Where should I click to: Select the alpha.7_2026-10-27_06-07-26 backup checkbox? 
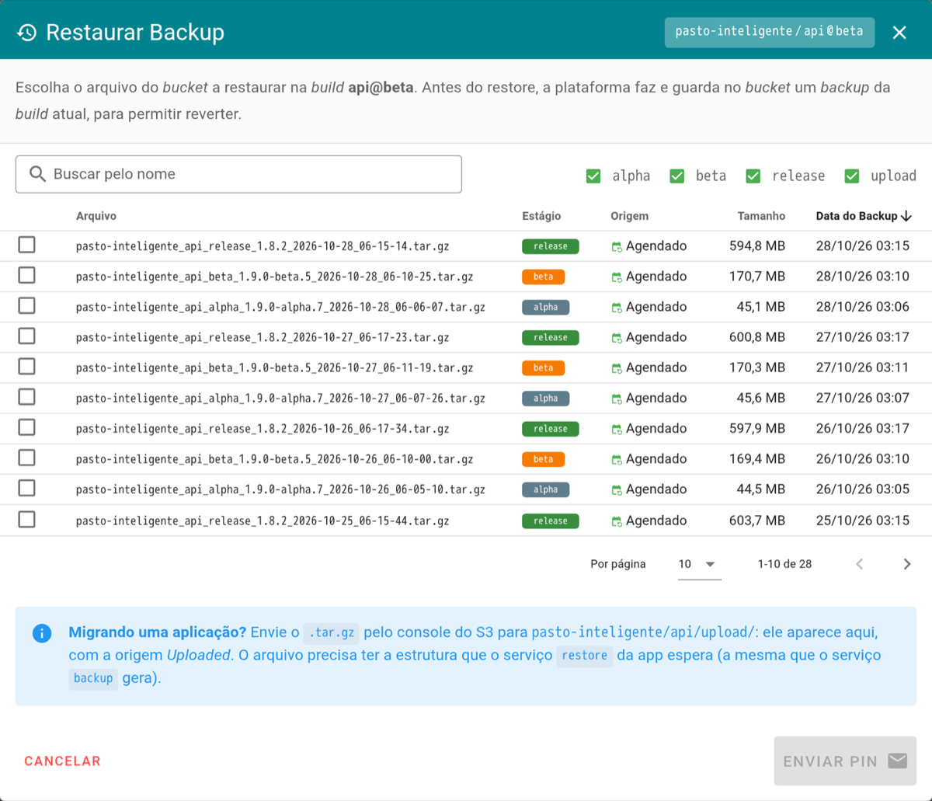point(26,397)
